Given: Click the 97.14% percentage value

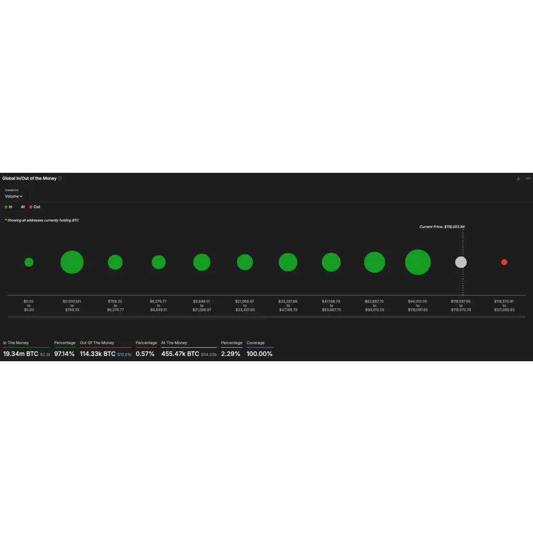Looking at the screenshot, I should [64, 354].
